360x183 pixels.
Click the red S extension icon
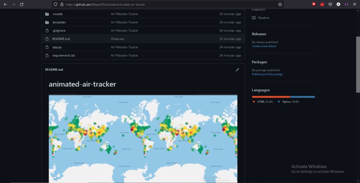[x=314, y=4]
